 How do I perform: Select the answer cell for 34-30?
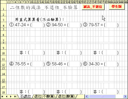(111, 64)
